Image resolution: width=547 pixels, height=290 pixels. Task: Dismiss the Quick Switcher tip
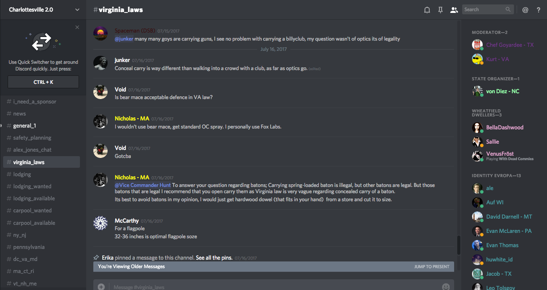point(77,27)
